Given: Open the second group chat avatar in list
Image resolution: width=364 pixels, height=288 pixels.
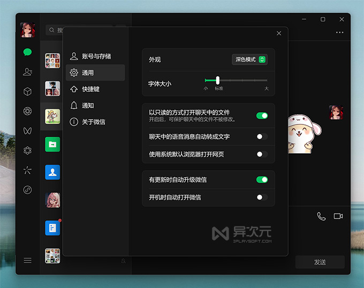Looking at the screenshot, I should tap(52, 89).
